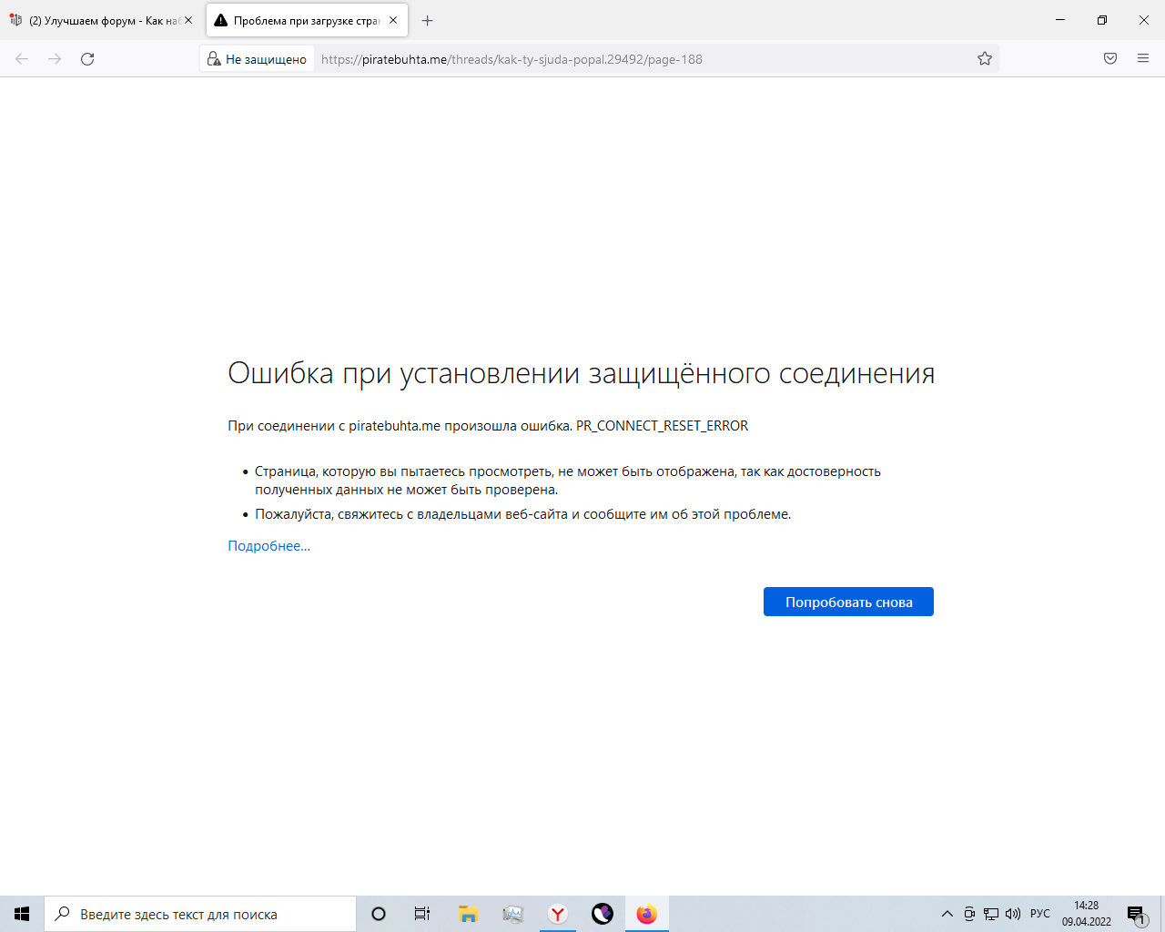Open the notification center
This screenshot has width=1165, height=932.
[1137, 914]
